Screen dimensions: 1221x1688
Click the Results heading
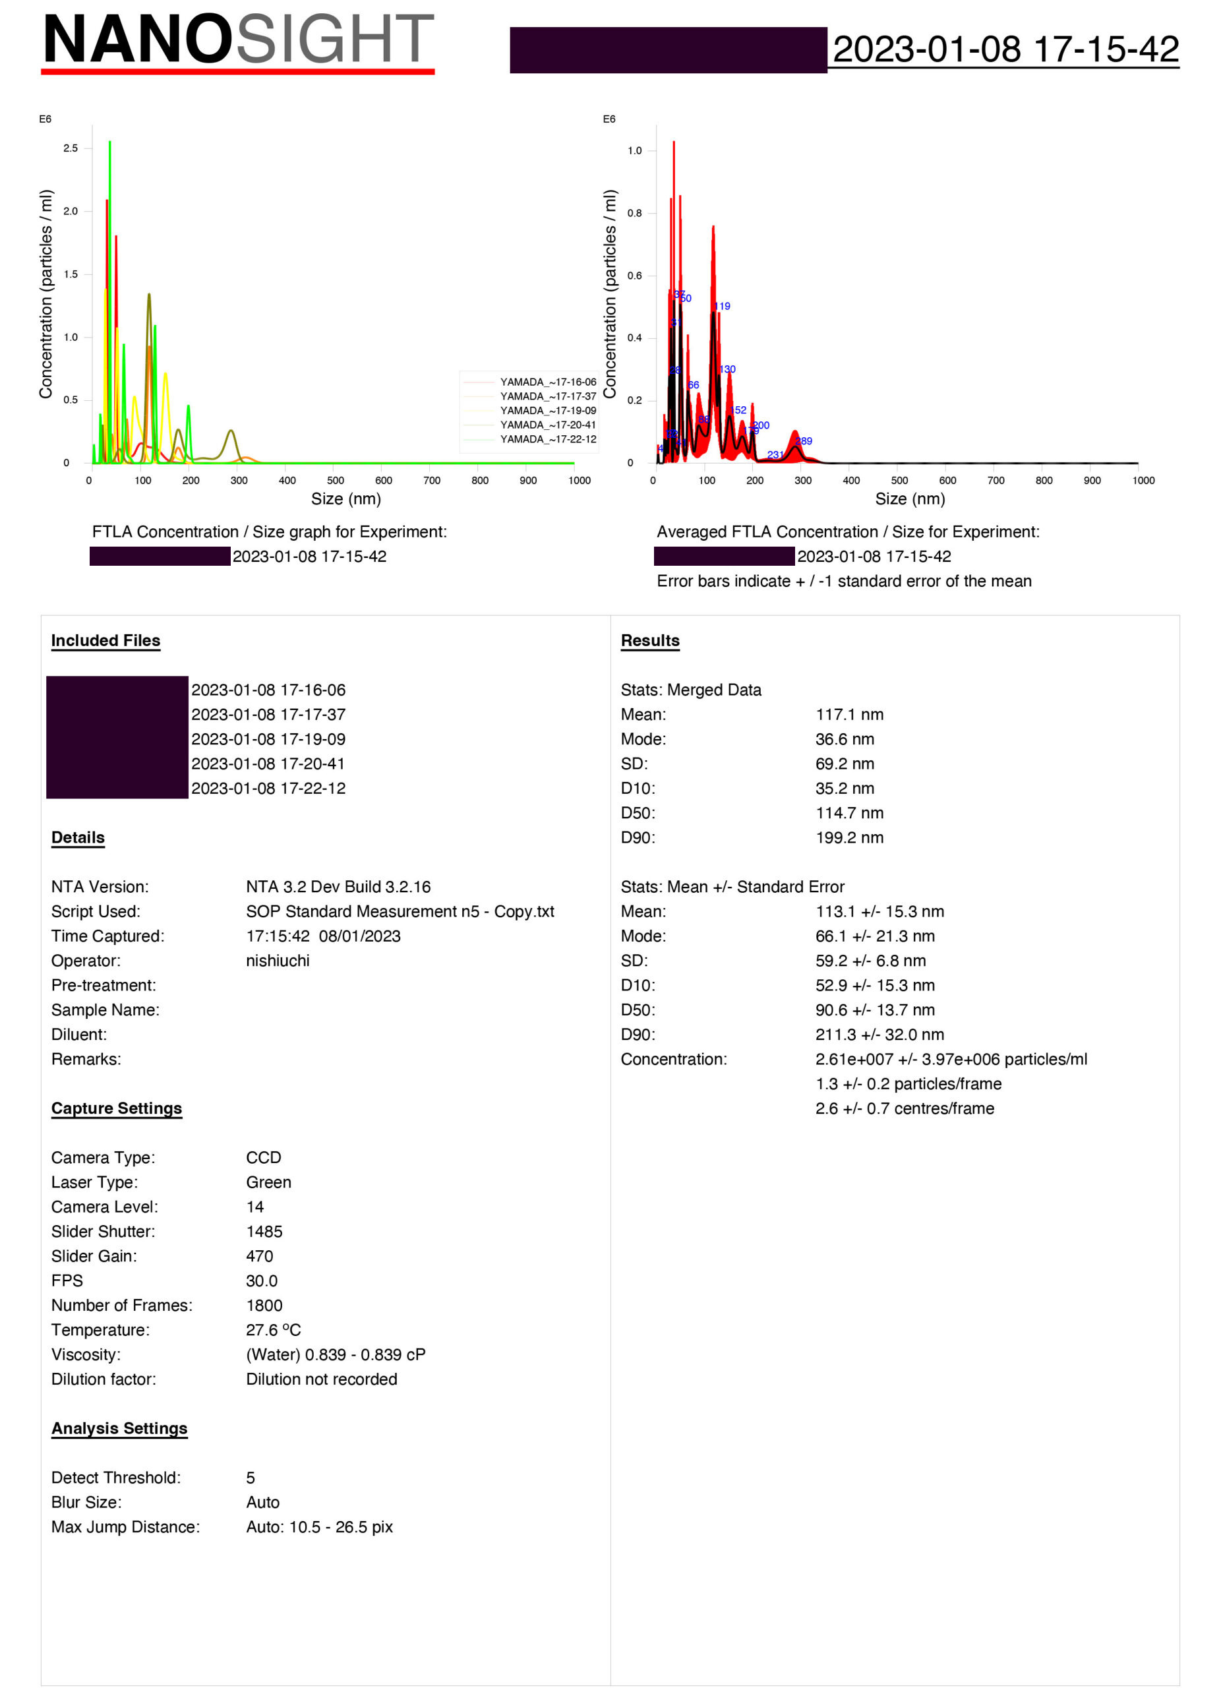pos(650,640)
